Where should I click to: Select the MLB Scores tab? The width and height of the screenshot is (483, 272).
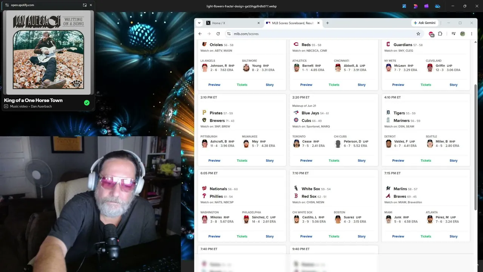pos(293,23)
